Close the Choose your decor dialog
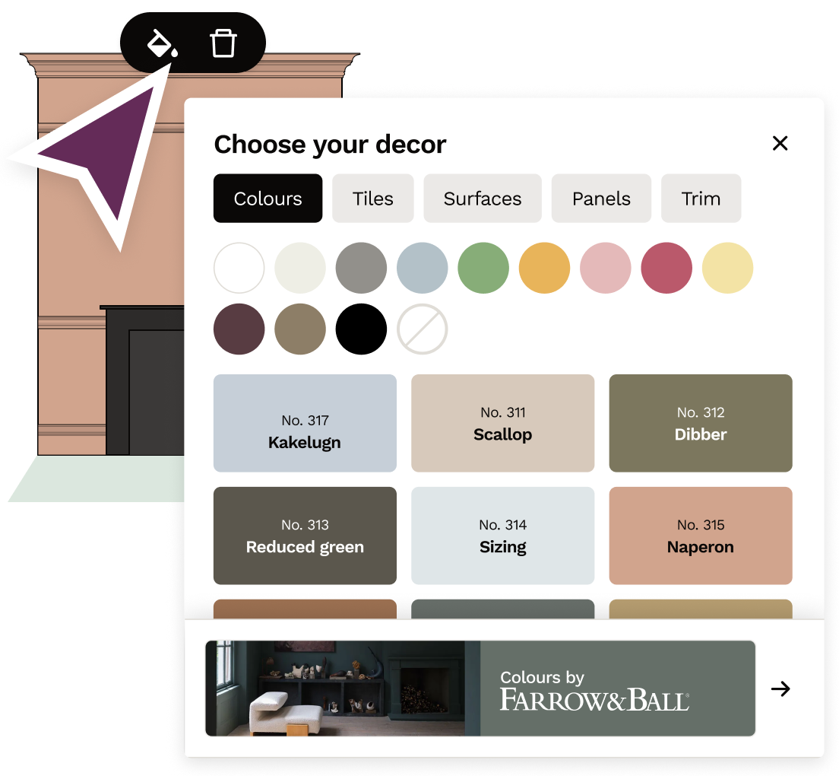The height and width of the screenshot is (776, 839). pyautogui.click(x=780, y=143)
